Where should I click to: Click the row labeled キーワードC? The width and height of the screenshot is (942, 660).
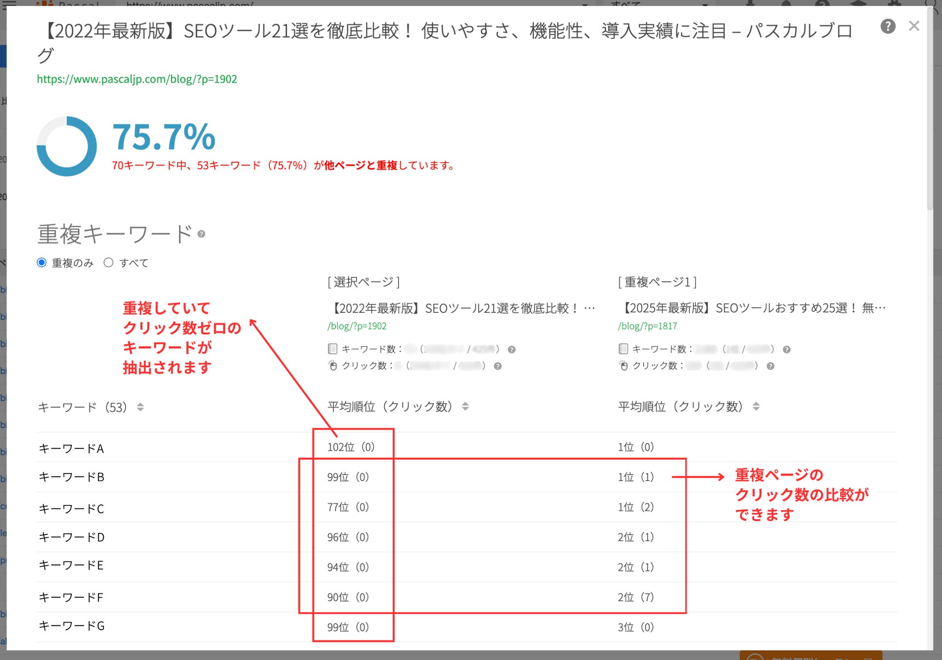[467, 507]
